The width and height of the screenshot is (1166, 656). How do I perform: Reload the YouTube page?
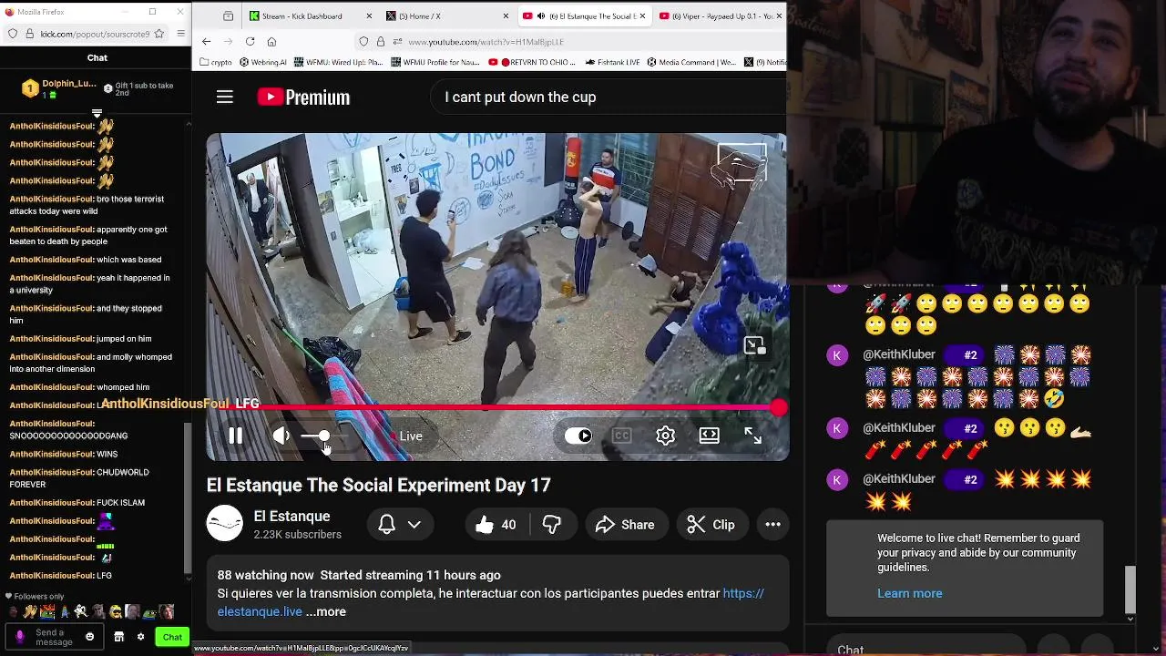(250, 42)
